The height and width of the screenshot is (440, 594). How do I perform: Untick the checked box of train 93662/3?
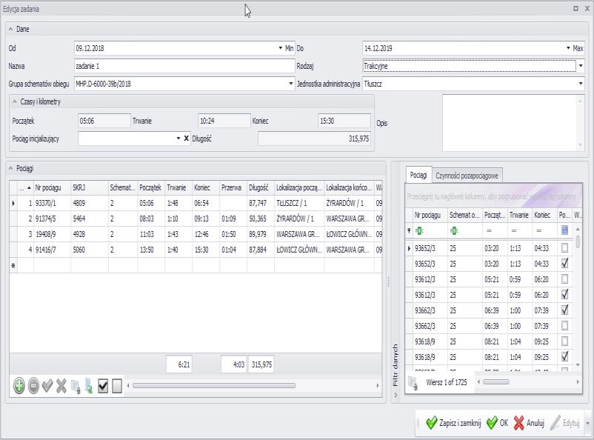(564, 310)
